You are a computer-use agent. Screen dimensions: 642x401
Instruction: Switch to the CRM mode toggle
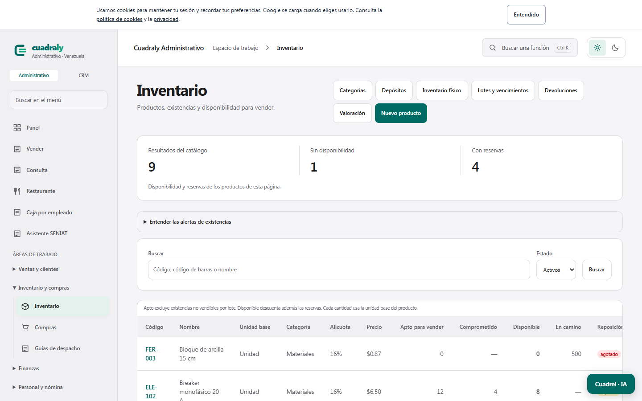[x=83, y=75]
